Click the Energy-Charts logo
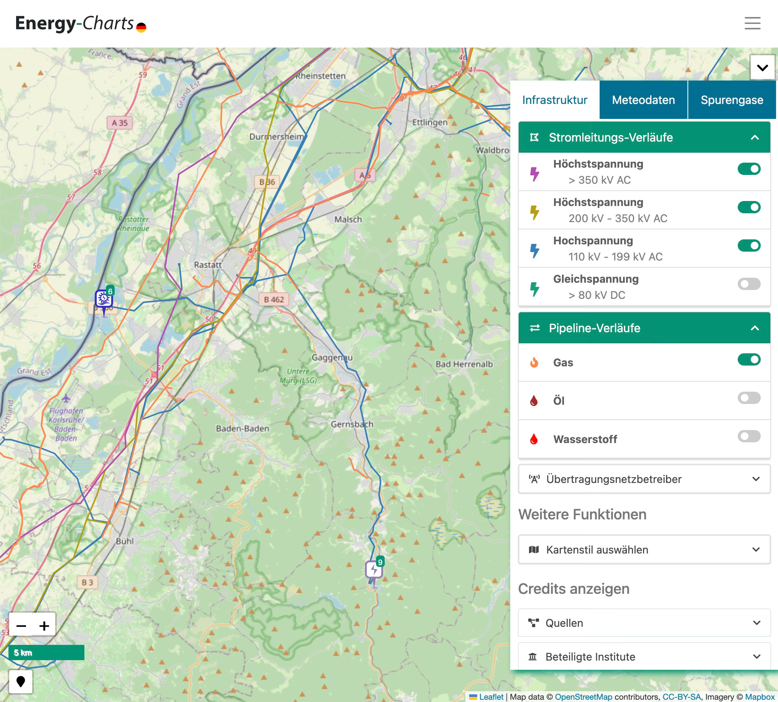 74,23
